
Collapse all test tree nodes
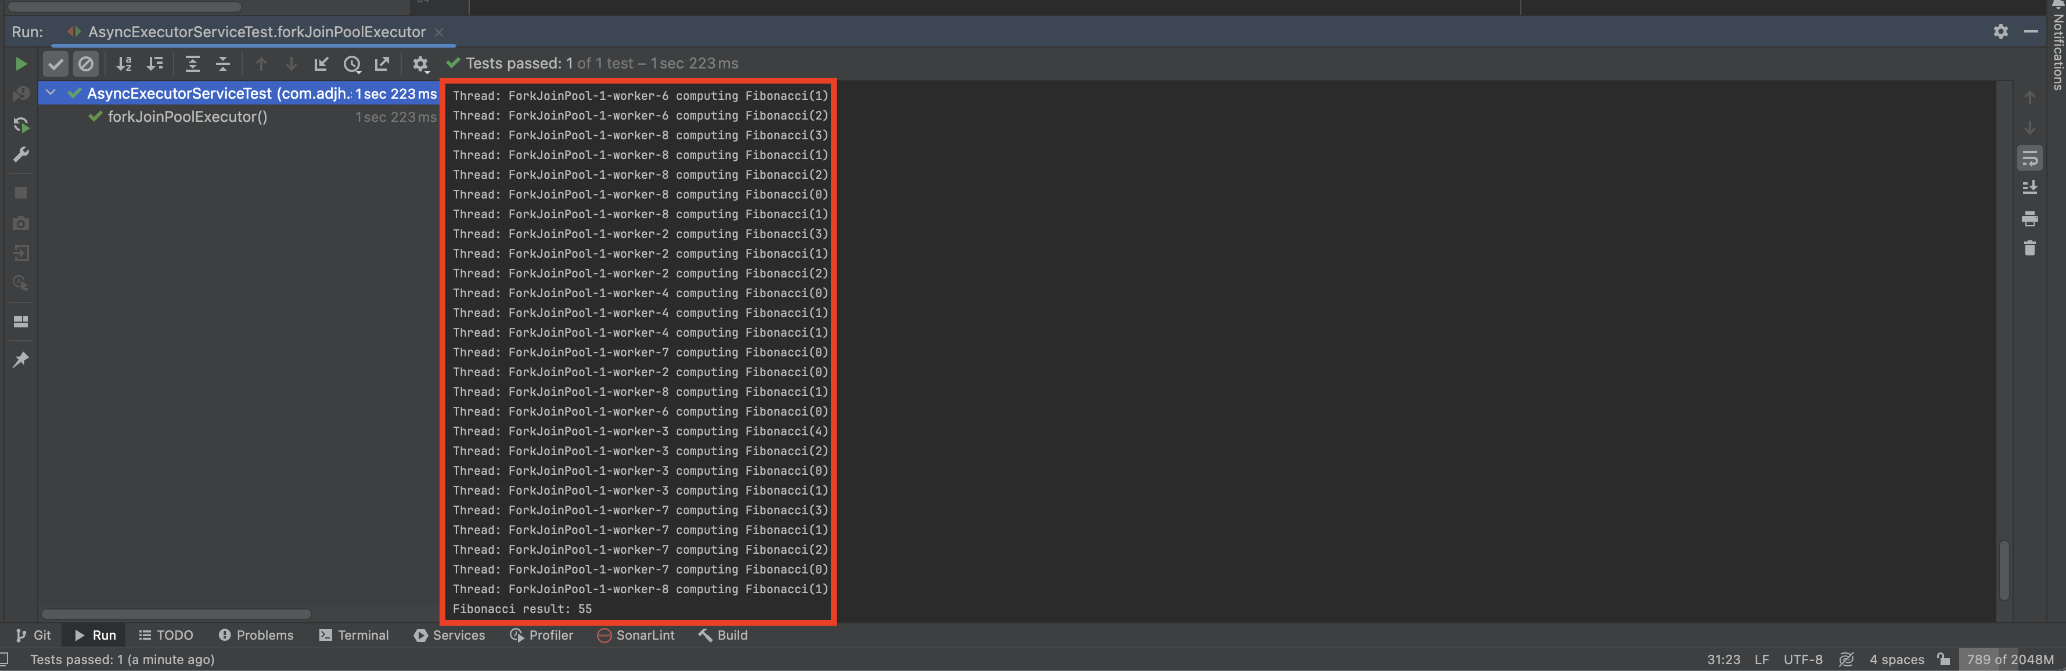pyautogui.click(x=223, y=63)
